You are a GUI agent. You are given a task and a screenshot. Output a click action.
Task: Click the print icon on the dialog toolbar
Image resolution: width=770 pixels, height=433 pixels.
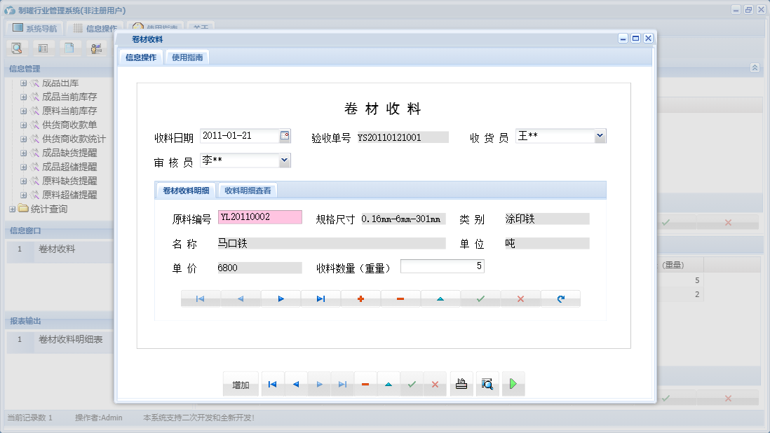461,383
